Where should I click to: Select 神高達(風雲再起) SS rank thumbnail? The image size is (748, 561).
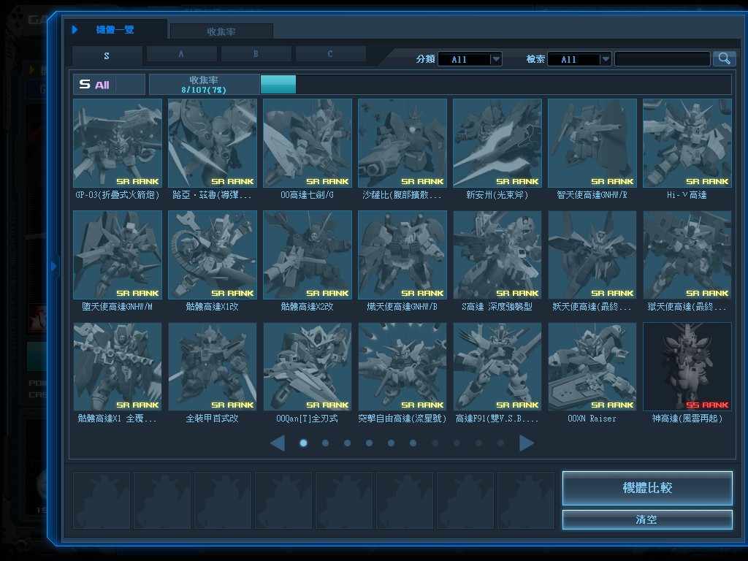pos(687,367)
